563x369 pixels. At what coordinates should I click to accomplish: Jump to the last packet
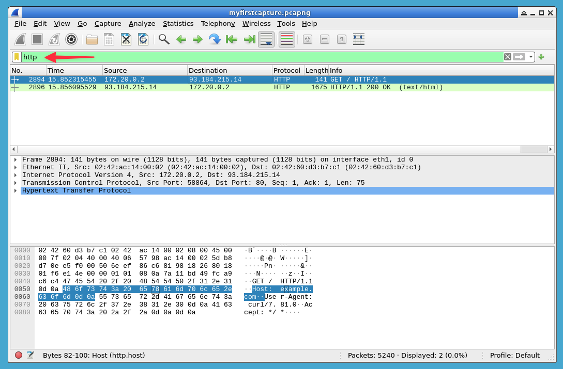pyautogui.click(x=249, y=39)
